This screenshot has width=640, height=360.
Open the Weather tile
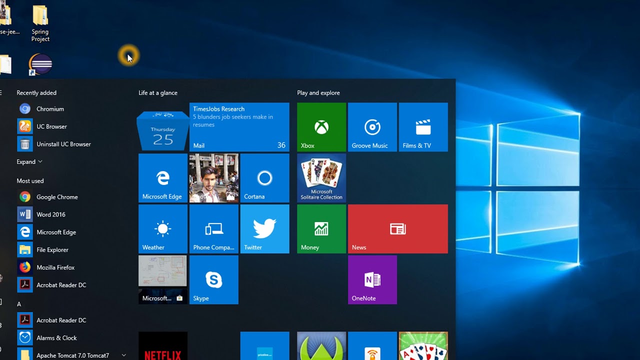click(x=163, y=229)
